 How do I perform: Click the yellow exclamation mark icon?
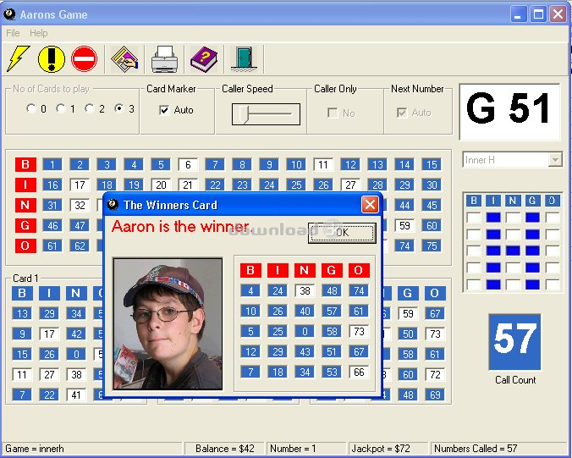(x=51, y=58)
